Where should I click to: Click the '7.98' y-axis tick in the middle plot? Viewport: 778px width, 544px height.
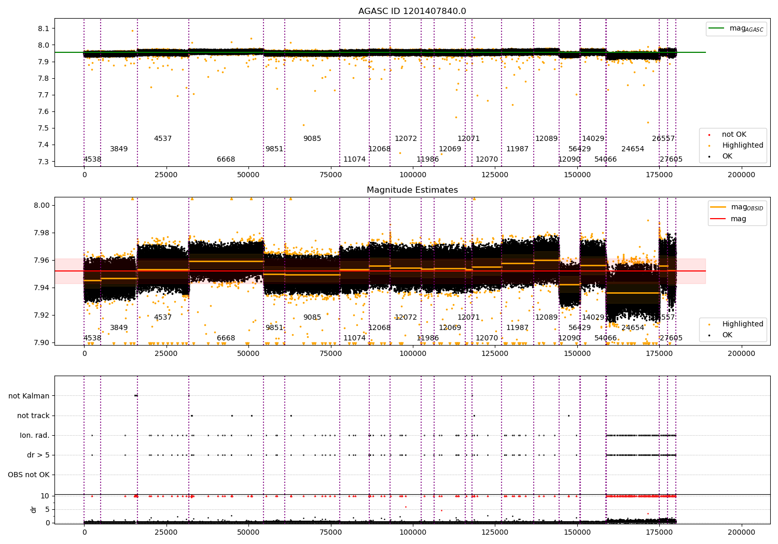tap(41, 233)
